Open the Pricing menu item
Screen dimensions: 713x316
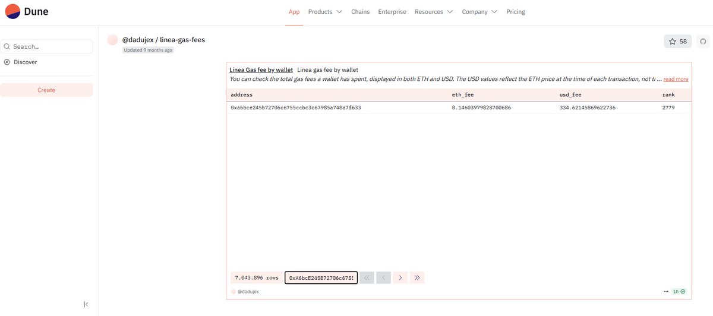click(x=516, y=12)
